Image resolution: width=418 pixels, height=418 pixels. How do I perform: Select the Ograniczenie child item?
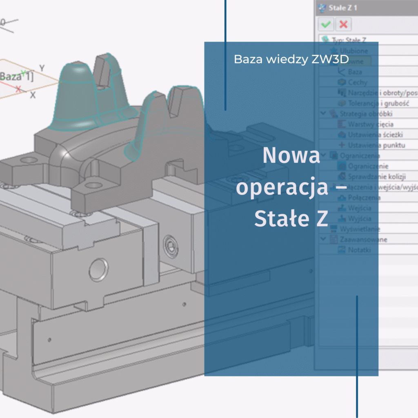(x=368, y=167)
